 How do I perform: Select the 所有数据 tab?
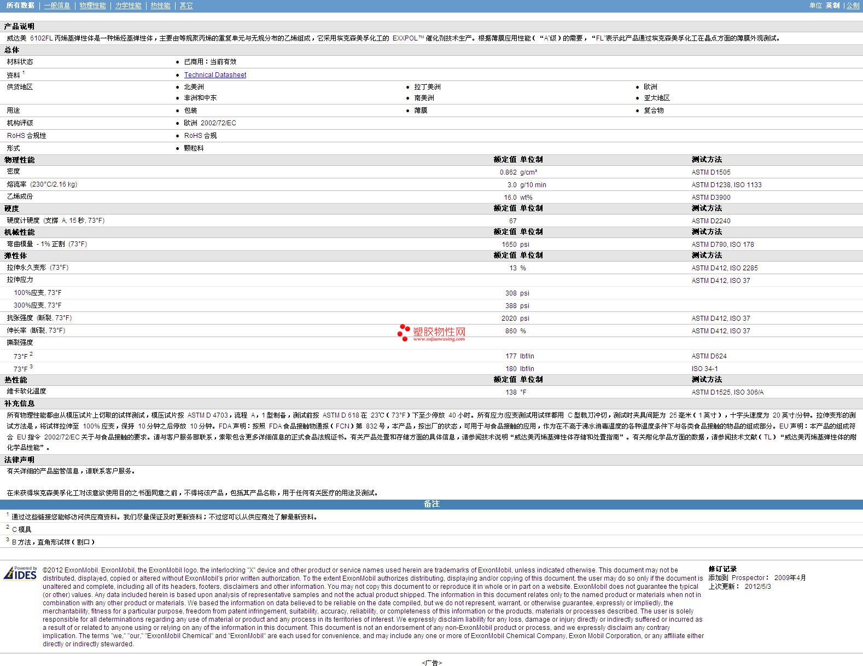coord(20,5)
